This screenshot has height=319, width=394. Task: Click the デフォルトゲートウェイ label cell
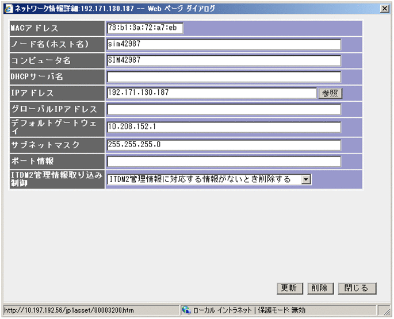pos(57,127)
